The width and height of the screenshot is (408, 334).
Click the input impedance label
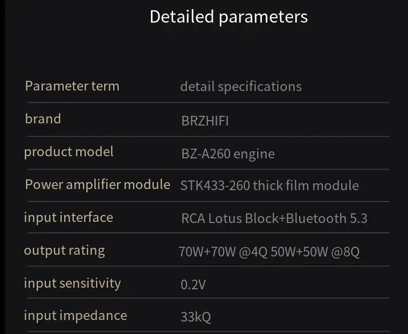tap(75, 316)
